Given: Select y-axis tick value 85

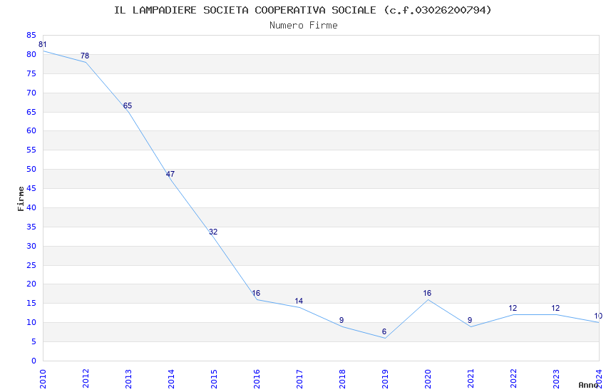Looking at the screenshot, I should point(31,35).
